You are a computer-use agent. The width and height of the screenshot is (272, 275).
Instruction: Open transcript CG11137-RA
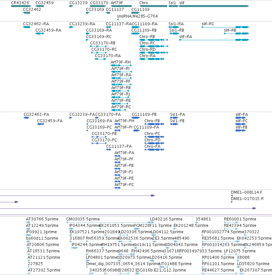pyautogui.click(x=119, y=24)
